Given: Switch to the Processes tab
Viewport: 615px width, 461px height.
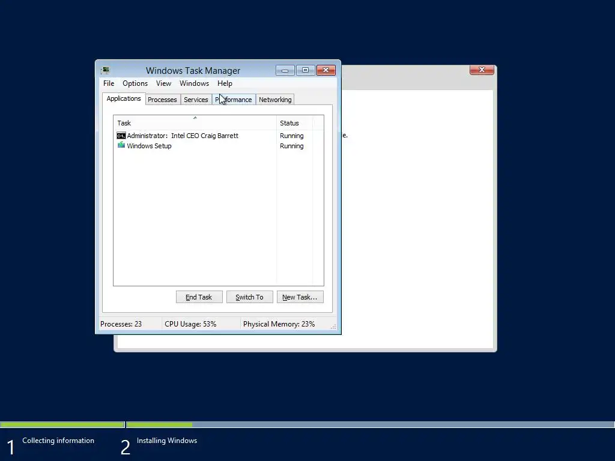Looking at the screenshot, I should [162, 100].
